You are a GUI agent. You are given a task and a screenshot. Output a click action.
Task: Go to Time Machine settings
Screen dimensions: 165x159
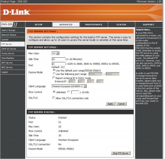(x=12, y=58)
